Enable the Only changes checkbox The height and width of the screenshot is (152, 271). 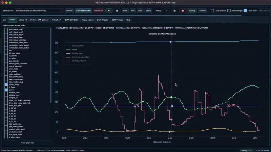[x=229, y=11]
